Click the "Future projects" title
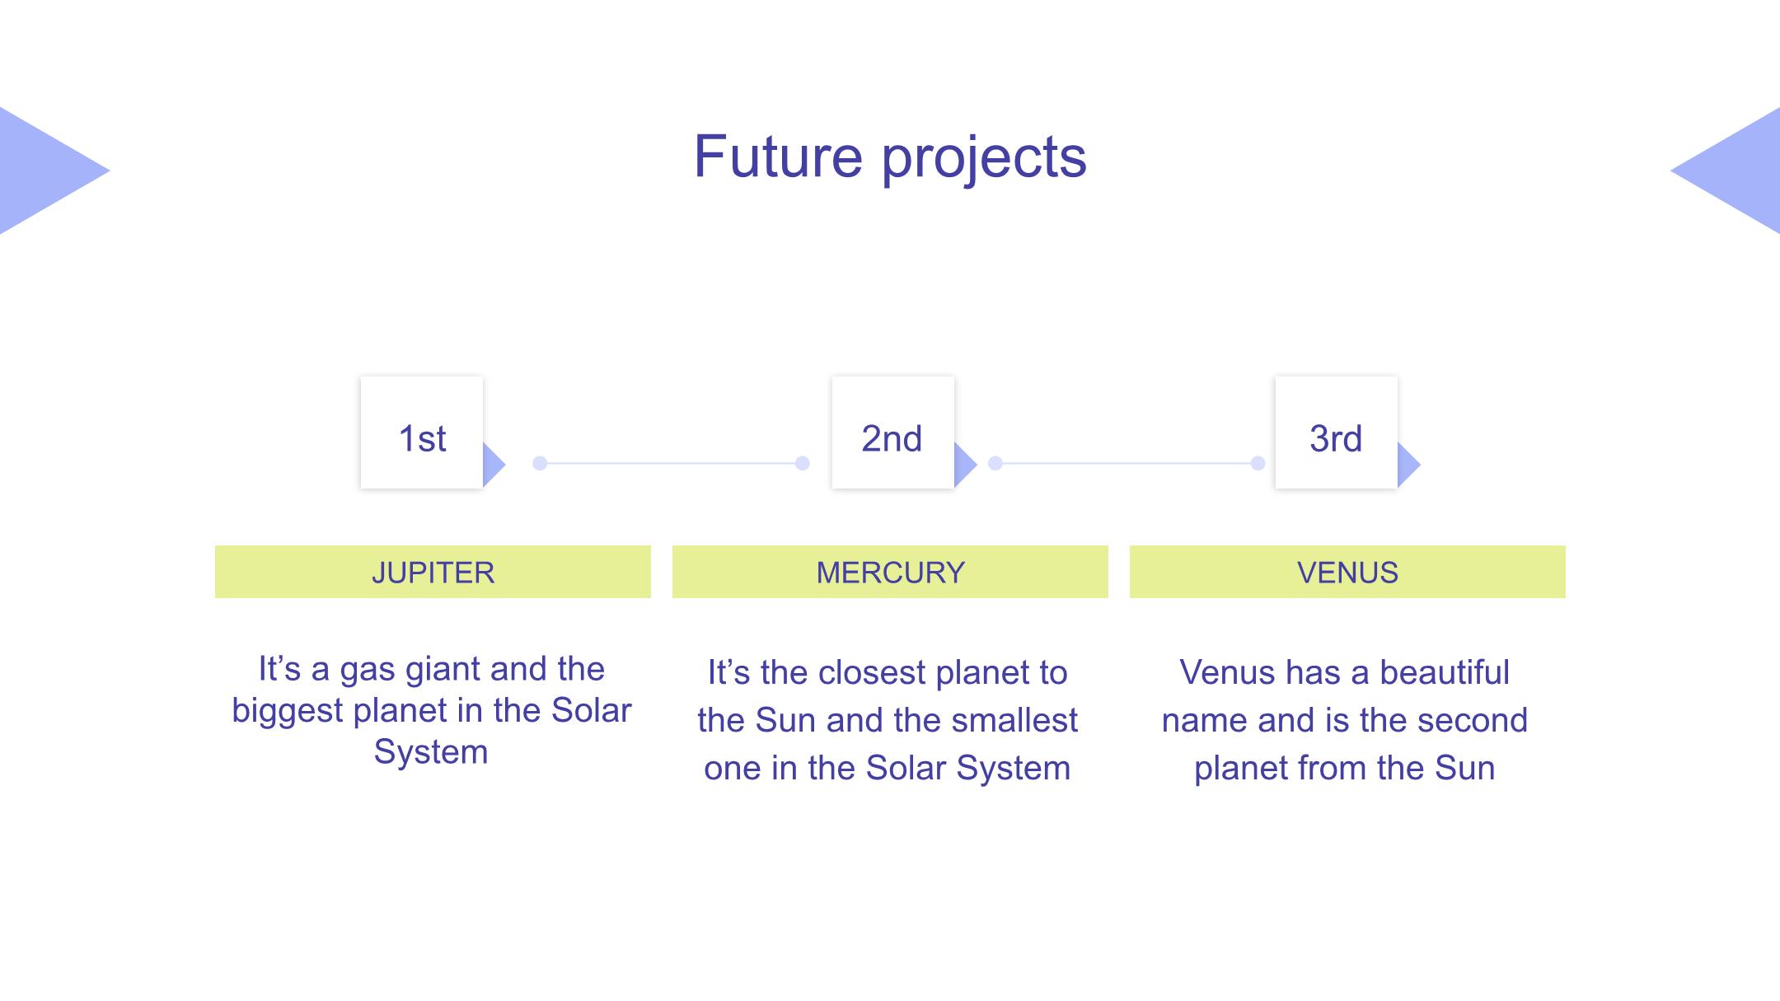This screenshot has height=1001, width=1780. tap(890, 156)
